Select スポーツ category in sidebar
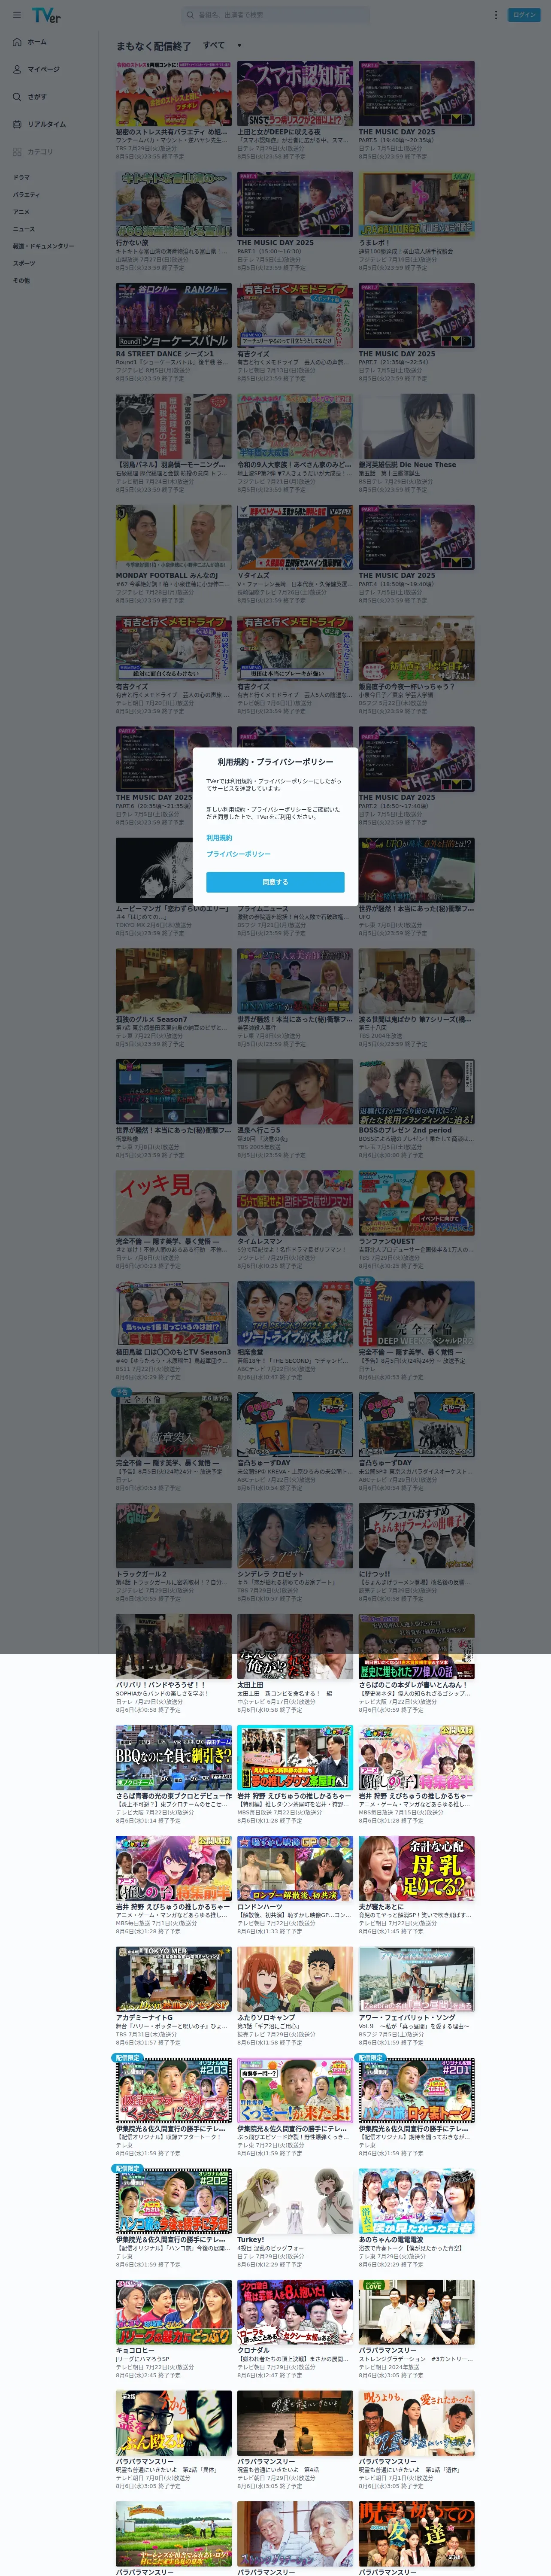Screen dimensions: 551x2576 click(x=24, y=263)
